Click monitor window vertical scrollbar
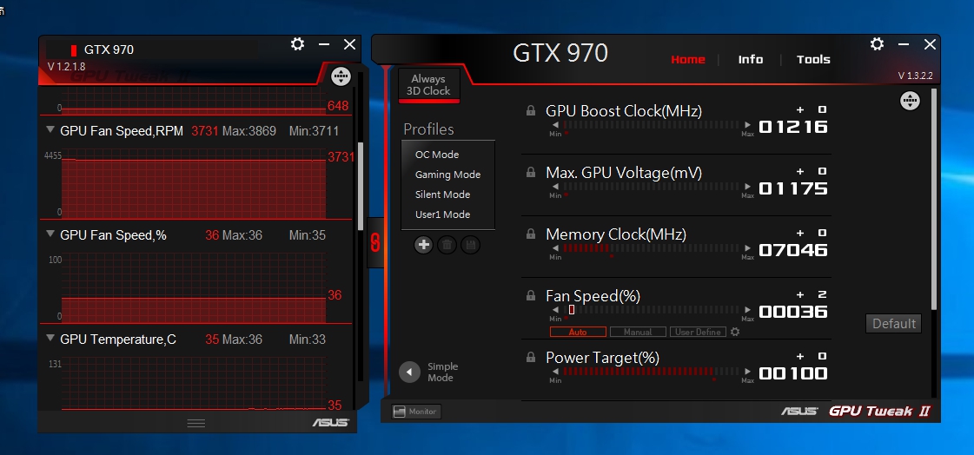Screen dimensions: 974x455 pyautogui.click(x=361, y=186)
